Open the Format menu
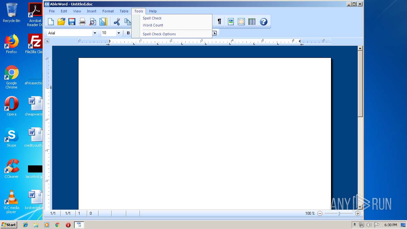The width and height of the screenshot is (407, 229). [x=108, y=11]
